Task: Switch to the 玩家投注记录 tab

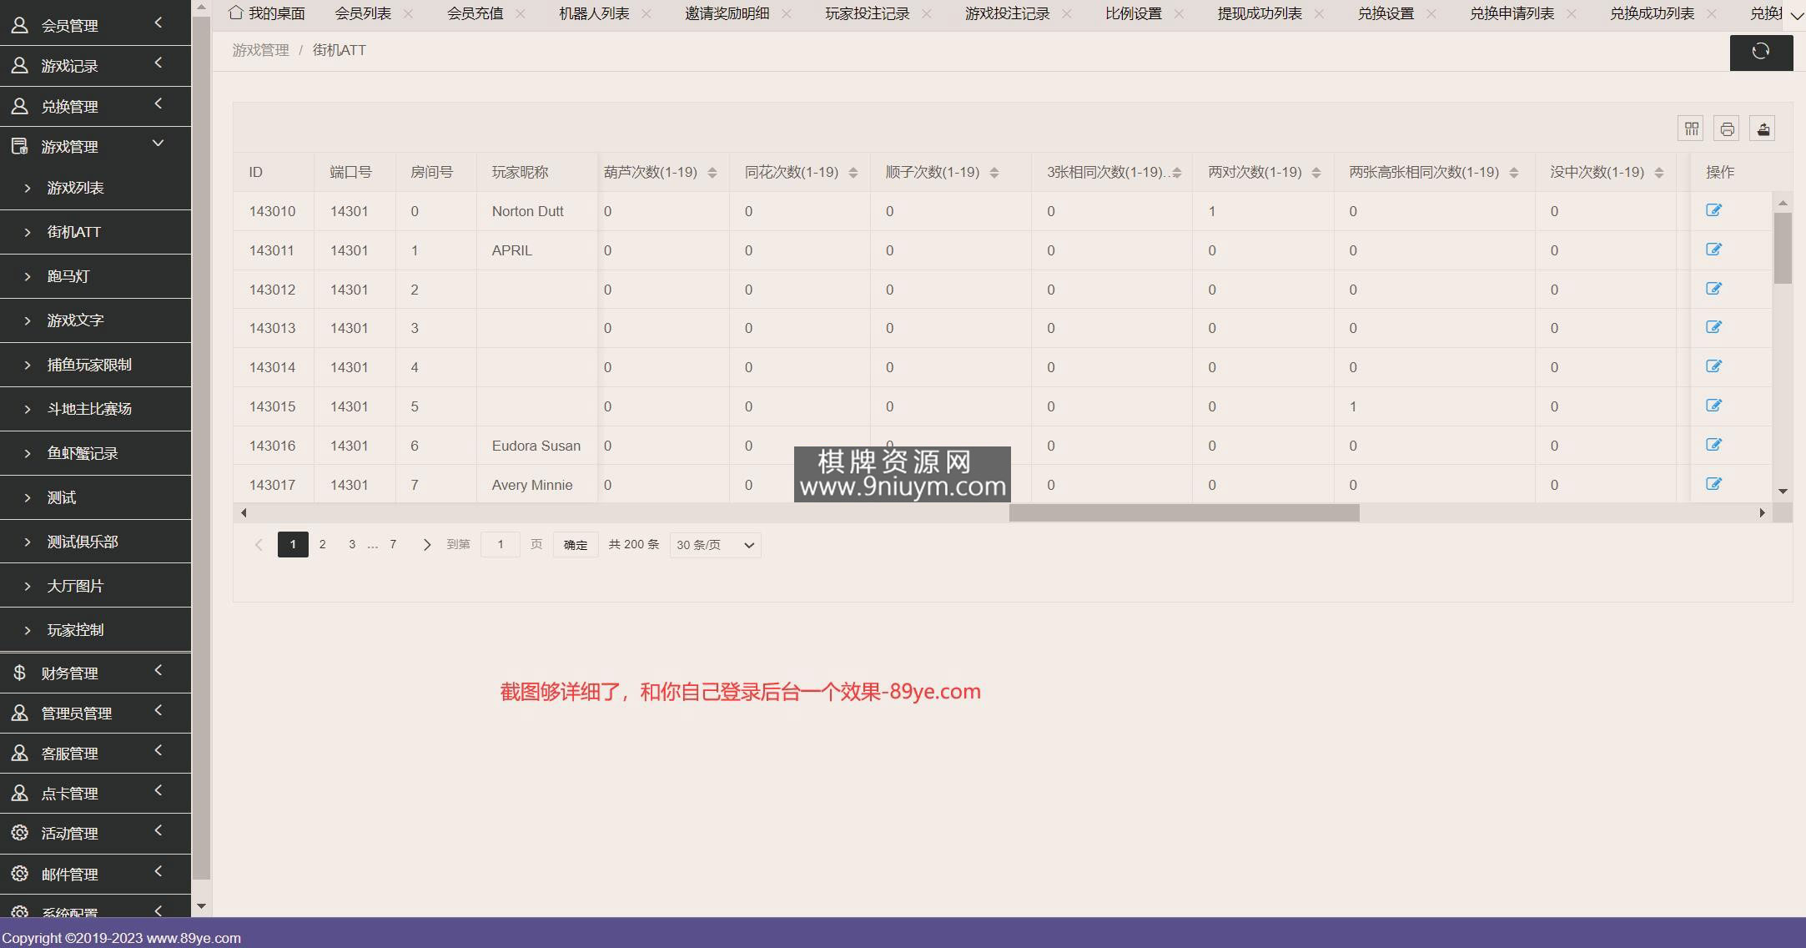Action: 867,13
